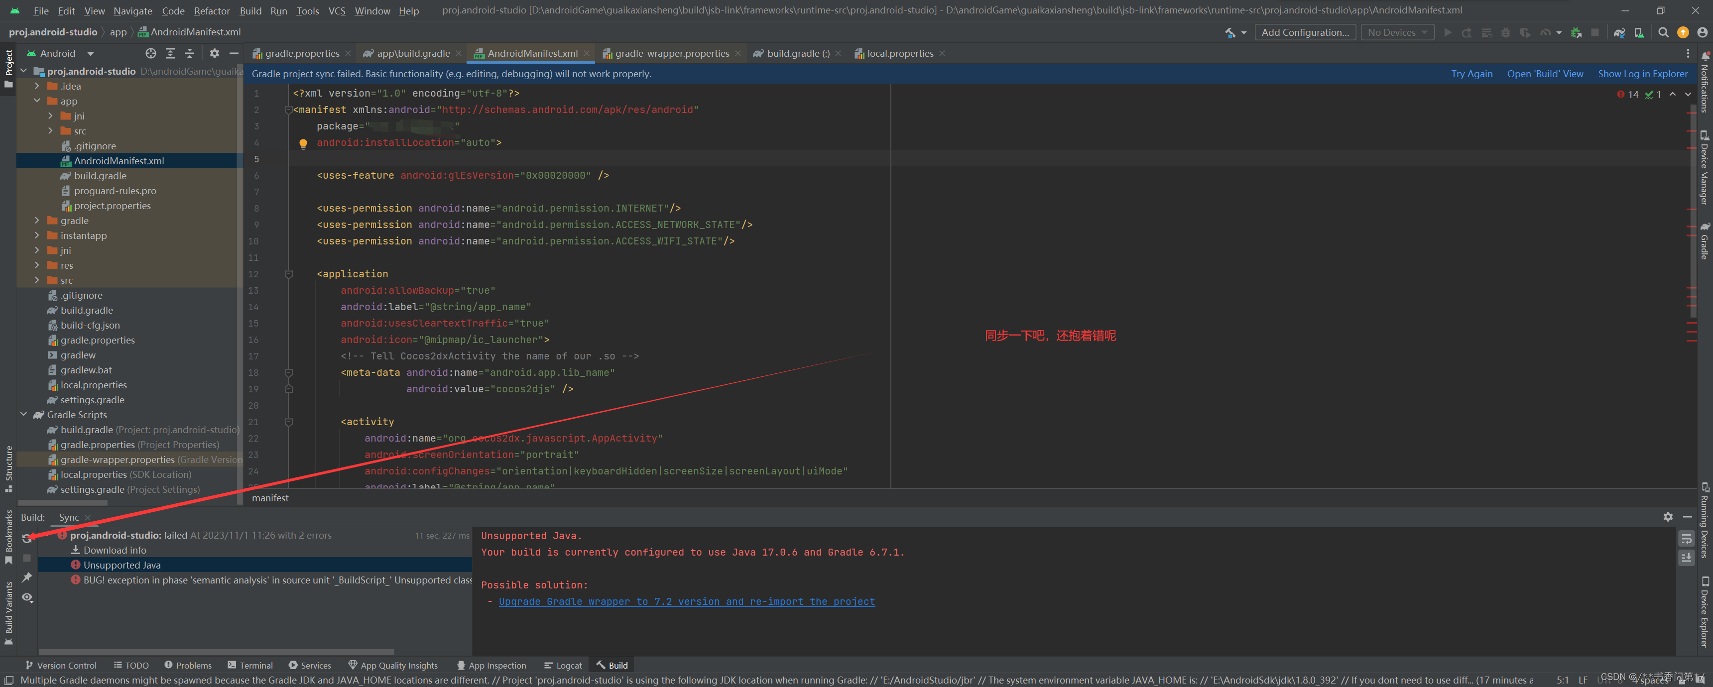Open the Device Manager toolbar icon
The image size is (1713, 687).
1638,32
